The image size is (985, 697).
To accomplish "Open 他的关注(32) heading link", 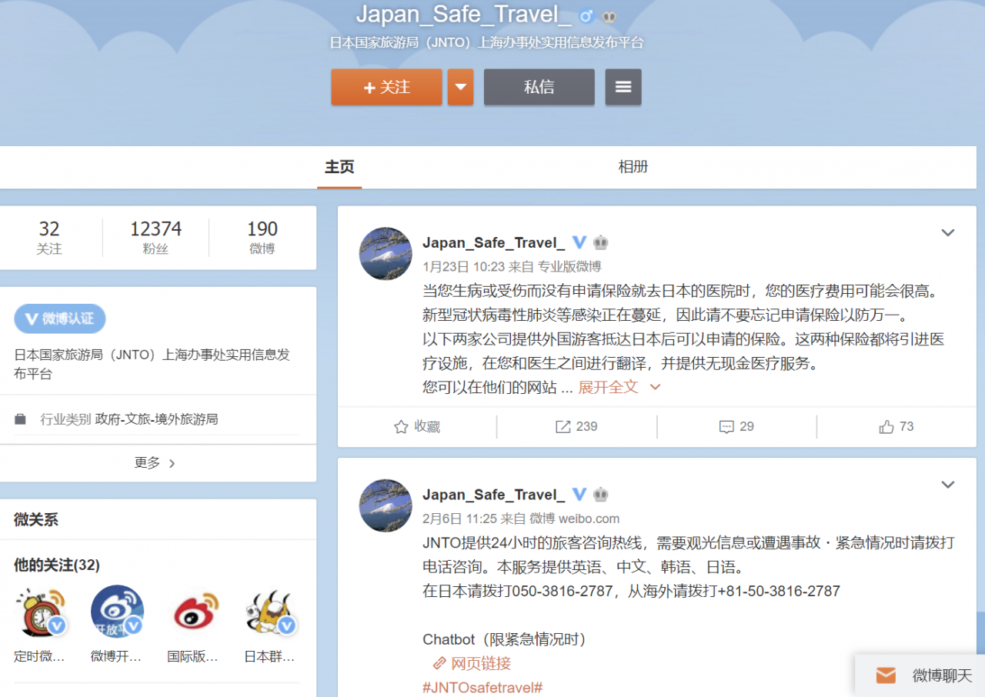I will (x=57, y=565).
